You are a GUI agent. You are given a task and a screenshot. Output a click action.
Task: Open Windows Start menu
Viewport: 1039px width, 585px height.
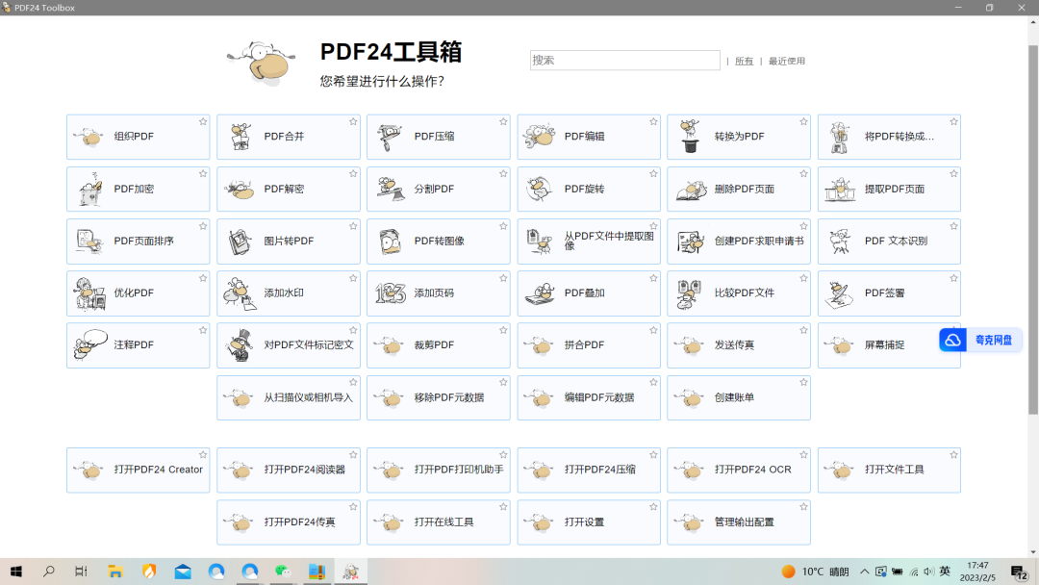tap(16, 572)
